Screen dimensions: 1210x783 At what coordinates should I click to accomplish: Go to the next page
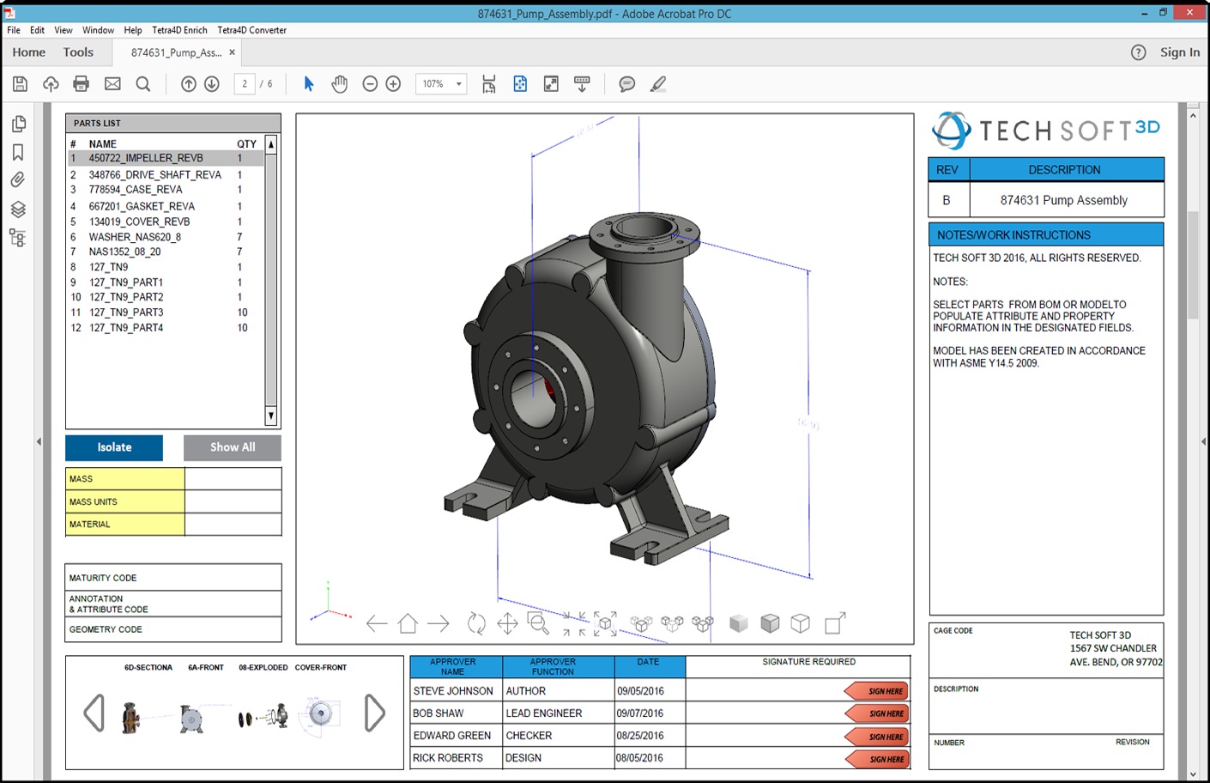pyautogui.click(x=212, y=84)
